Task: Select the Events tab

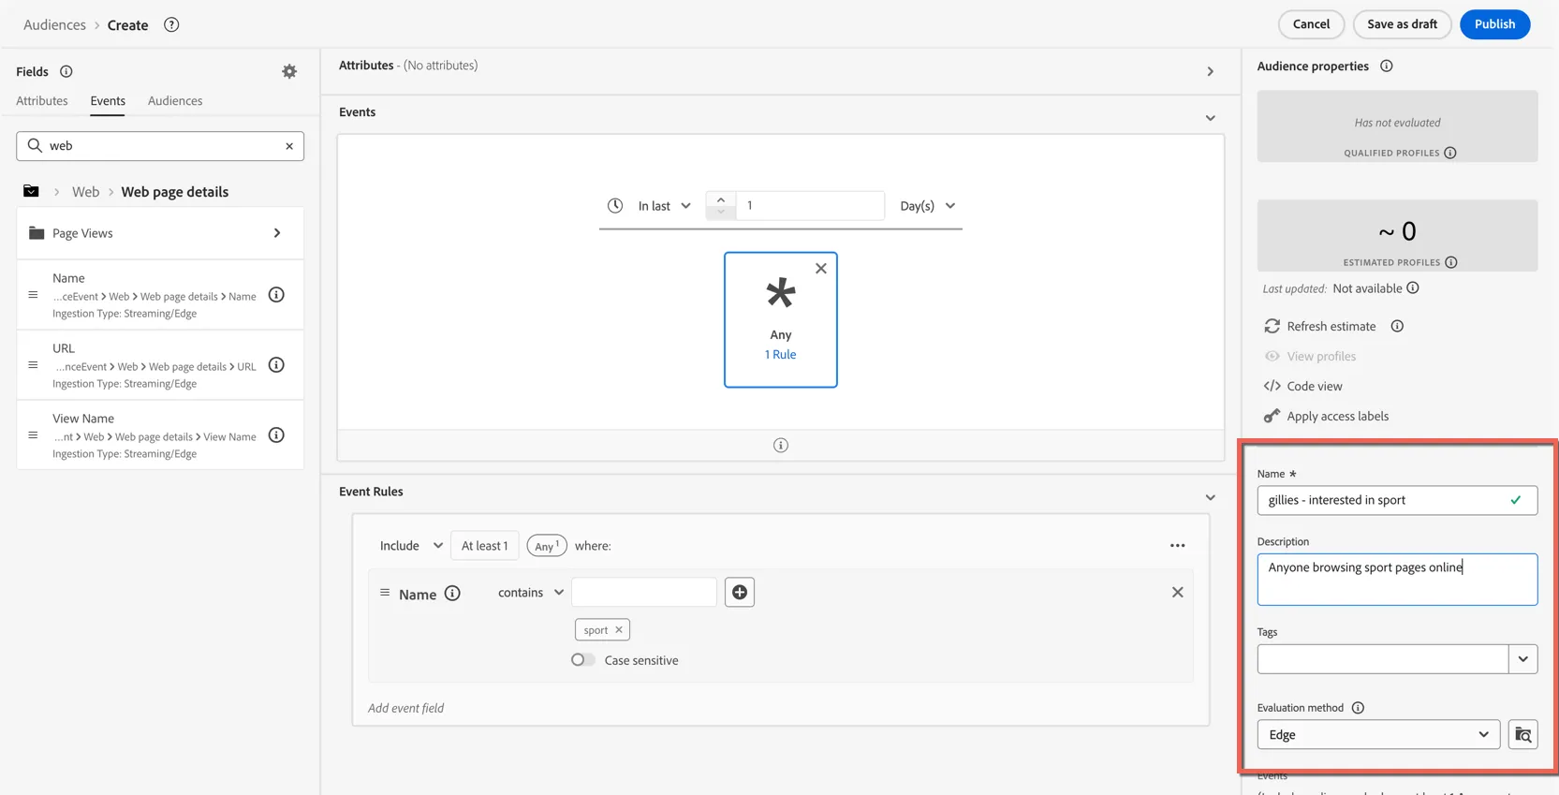Action: click(x=108, y=100)
